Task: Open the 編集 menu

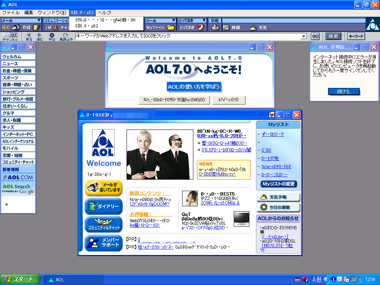Action: pyautogui.click(x=29, y=13)
